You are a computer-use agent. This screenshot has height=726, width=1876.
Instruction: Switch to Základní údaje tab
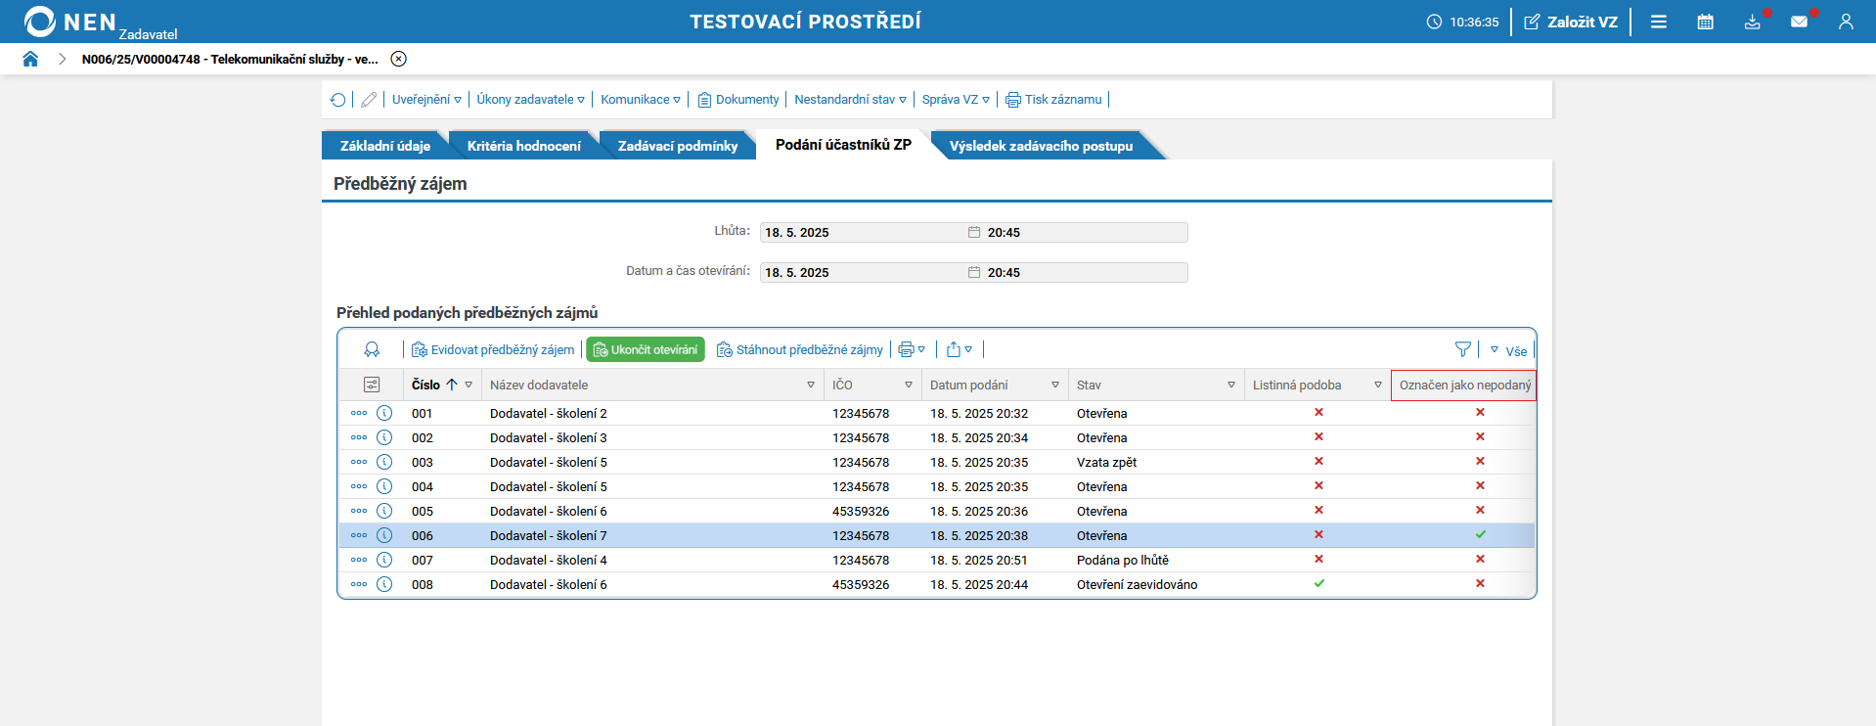(385, 146)
